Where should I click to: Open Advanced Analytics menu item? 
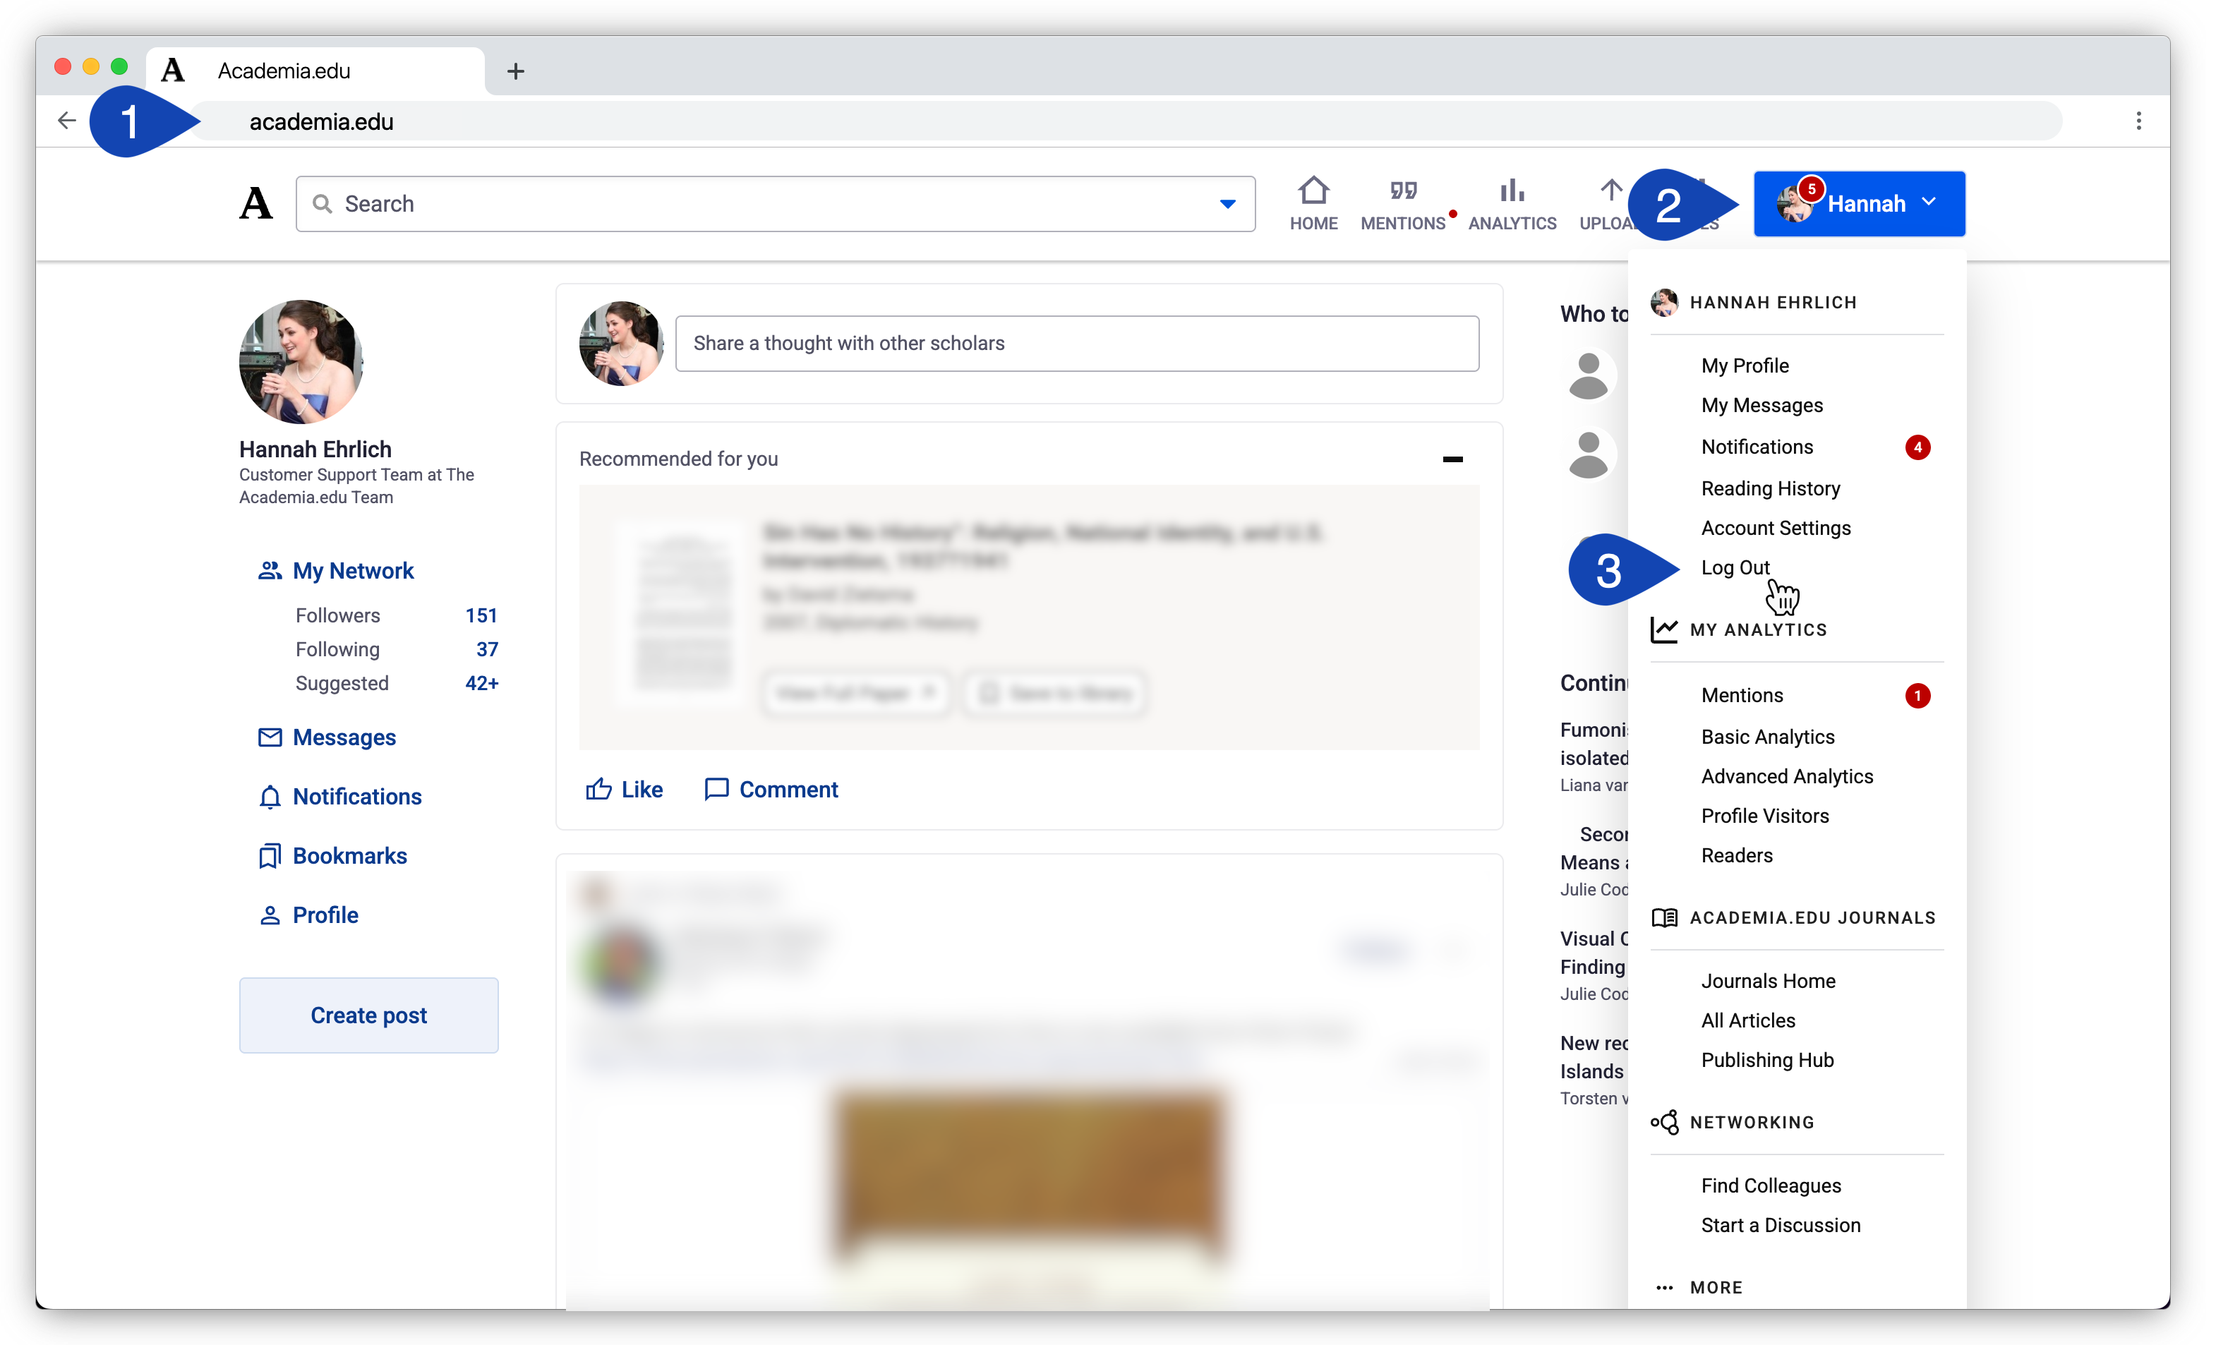[1786, 776]
